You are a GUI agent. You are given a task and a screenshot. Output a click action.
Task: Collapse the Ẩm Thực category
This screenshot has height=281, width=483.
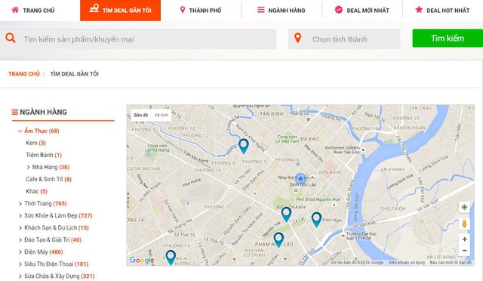coord(38,131)
